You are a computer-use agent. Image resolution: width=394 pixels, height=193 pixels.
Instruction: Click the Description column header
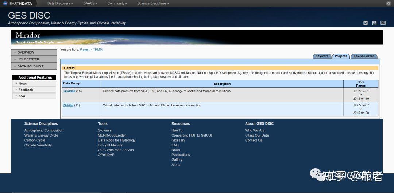pyautogui.click(x=222, y=84)
